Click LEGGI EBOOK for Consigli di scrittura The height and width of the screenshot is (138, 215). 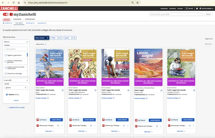(x=188, y=120)
